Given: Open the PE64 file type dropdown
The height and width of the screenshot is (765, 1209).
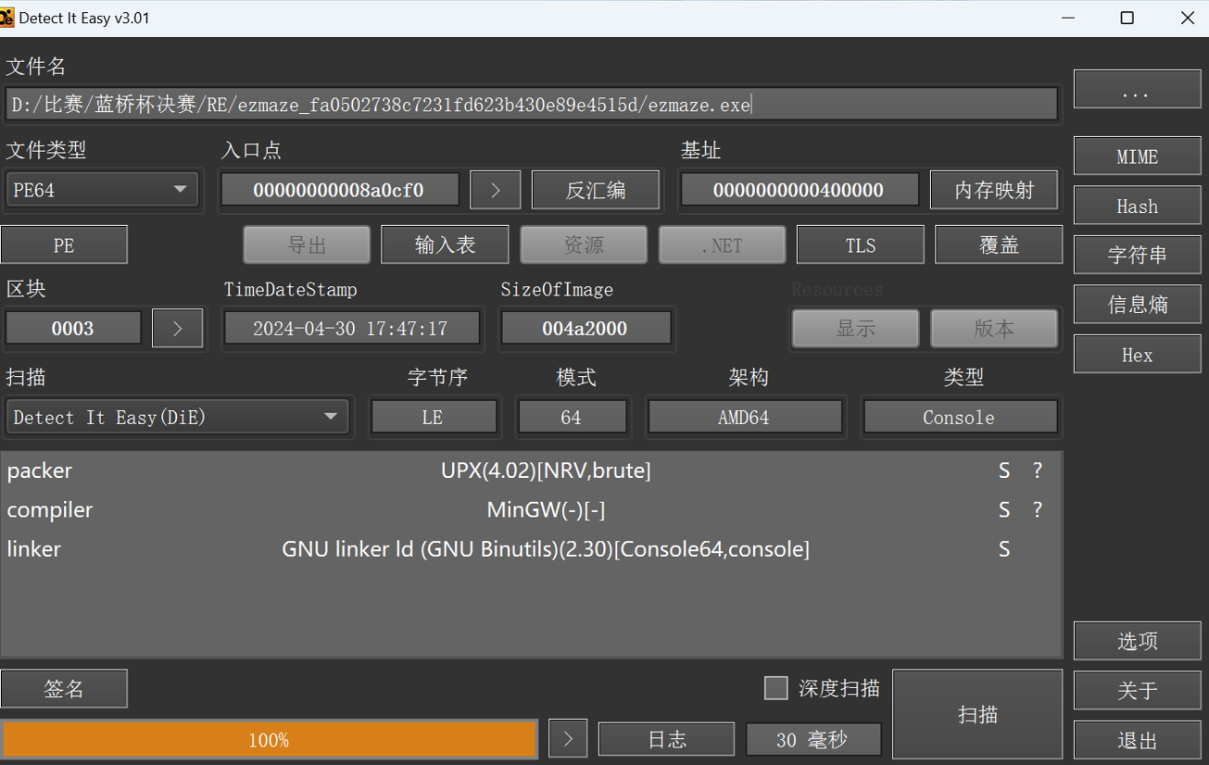Looking at the screenshot, I should [102, 190].
